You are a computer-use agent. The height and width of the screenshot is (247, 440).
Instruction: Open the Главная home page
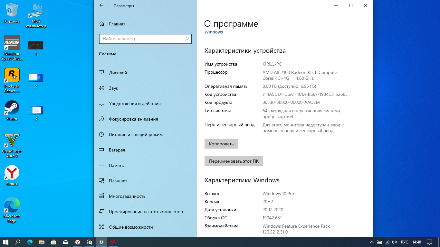pyautogui.click(x=112, y=24)
